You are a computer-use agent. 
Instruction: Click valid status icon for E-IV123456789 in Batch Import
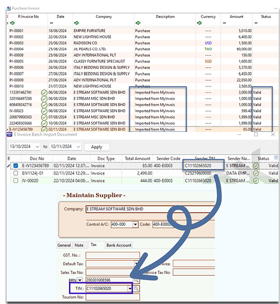click(256, 165)
